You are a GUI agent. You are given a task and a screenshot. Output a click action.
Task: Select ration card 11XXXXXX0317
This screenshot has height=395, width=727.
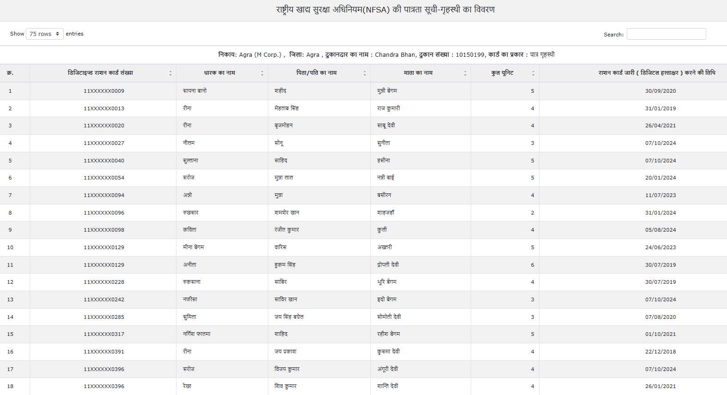point(104,334)
